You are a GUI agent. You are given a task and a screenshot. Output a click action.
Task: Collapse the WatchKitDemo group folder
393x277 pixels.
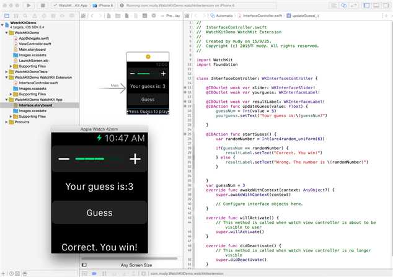coord(7,33)
